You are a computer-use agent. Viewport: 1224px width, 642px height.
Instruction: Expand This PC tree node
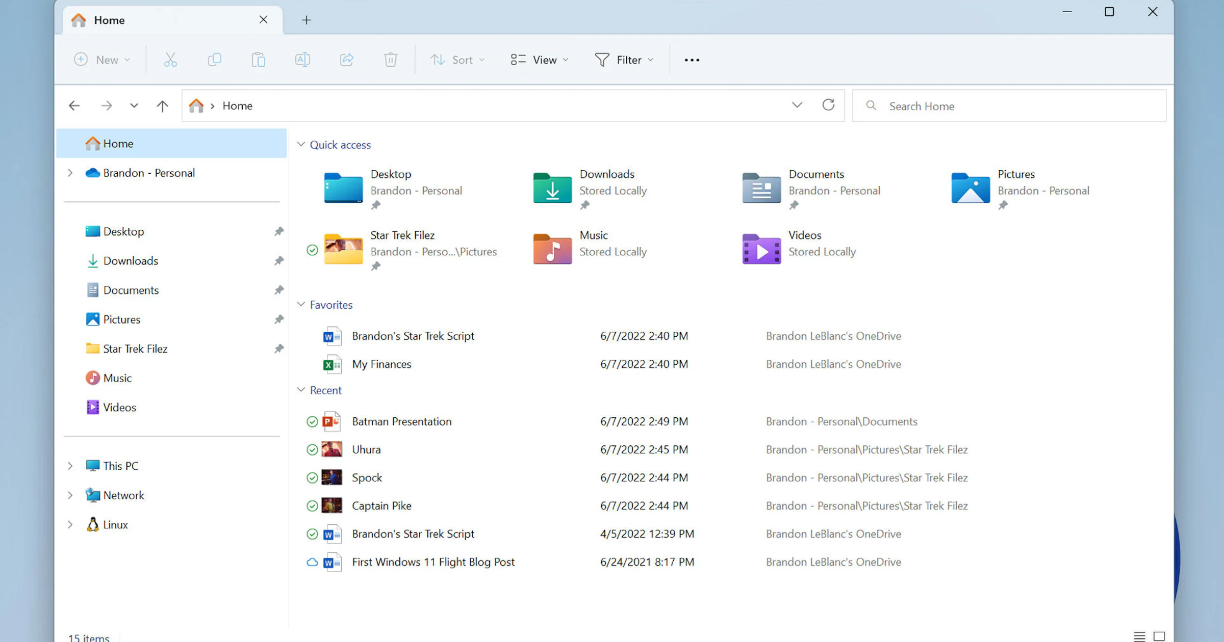[x=70, y=466]
